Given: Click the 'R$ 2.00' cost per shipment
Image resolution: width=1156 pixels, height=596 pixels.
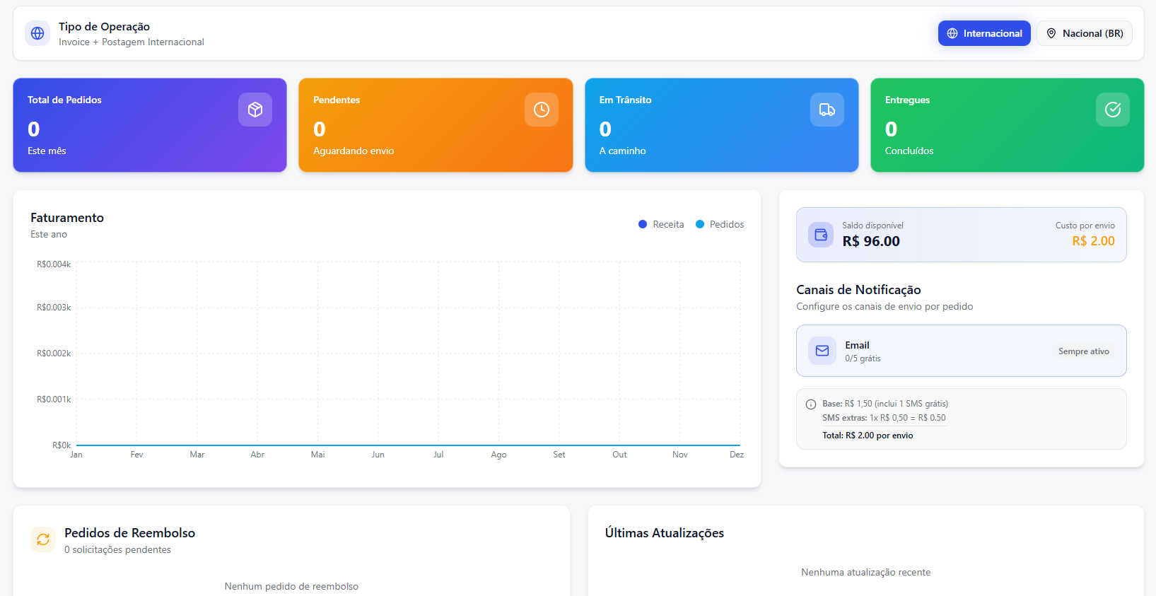Looking at the screenshot, I should point(1093,241).
